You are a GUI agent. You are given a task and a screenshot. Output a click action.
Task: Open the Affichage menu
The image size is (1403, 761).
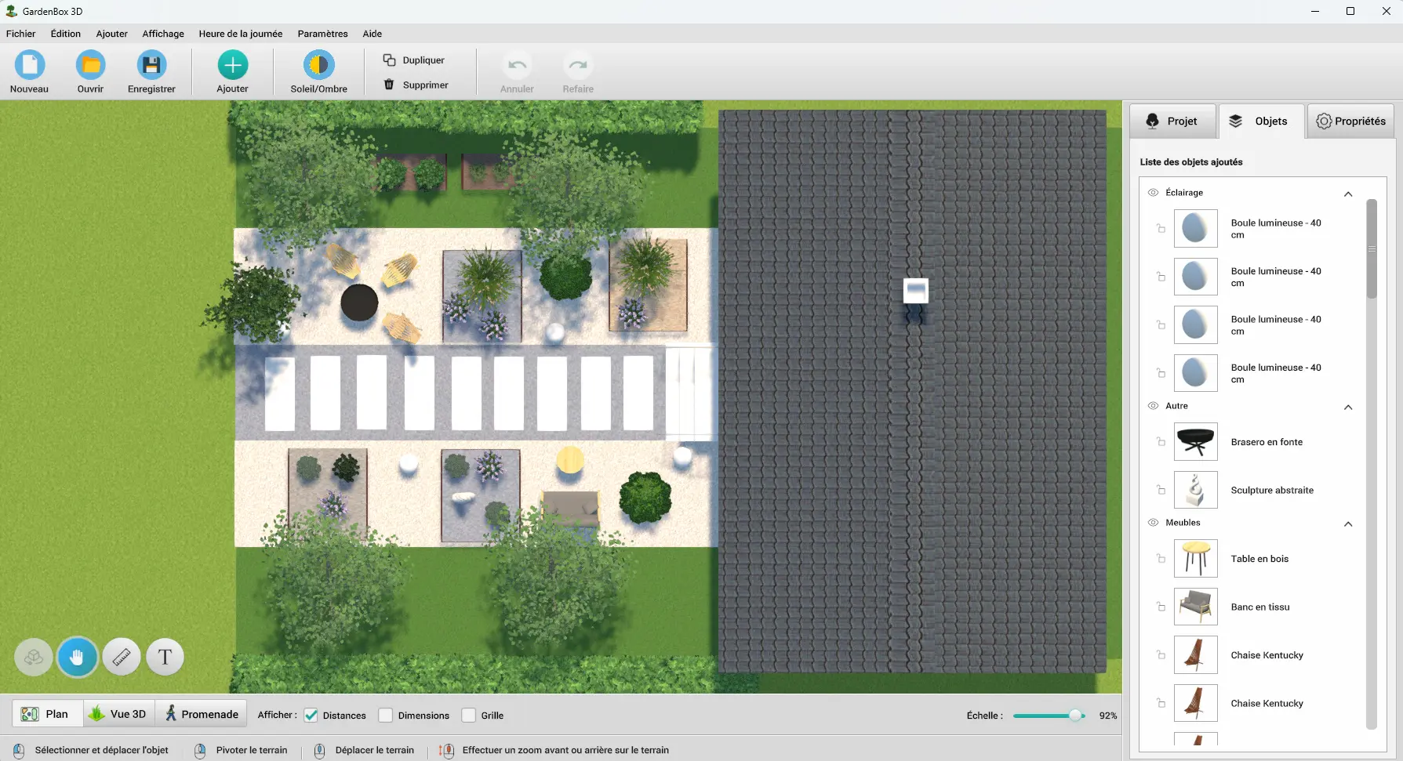click(163, 34)
